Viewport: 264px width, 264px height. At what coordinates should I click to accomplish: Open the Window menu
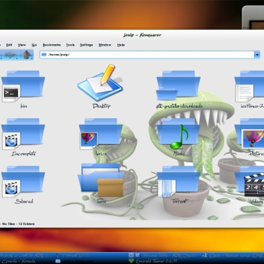105,45
